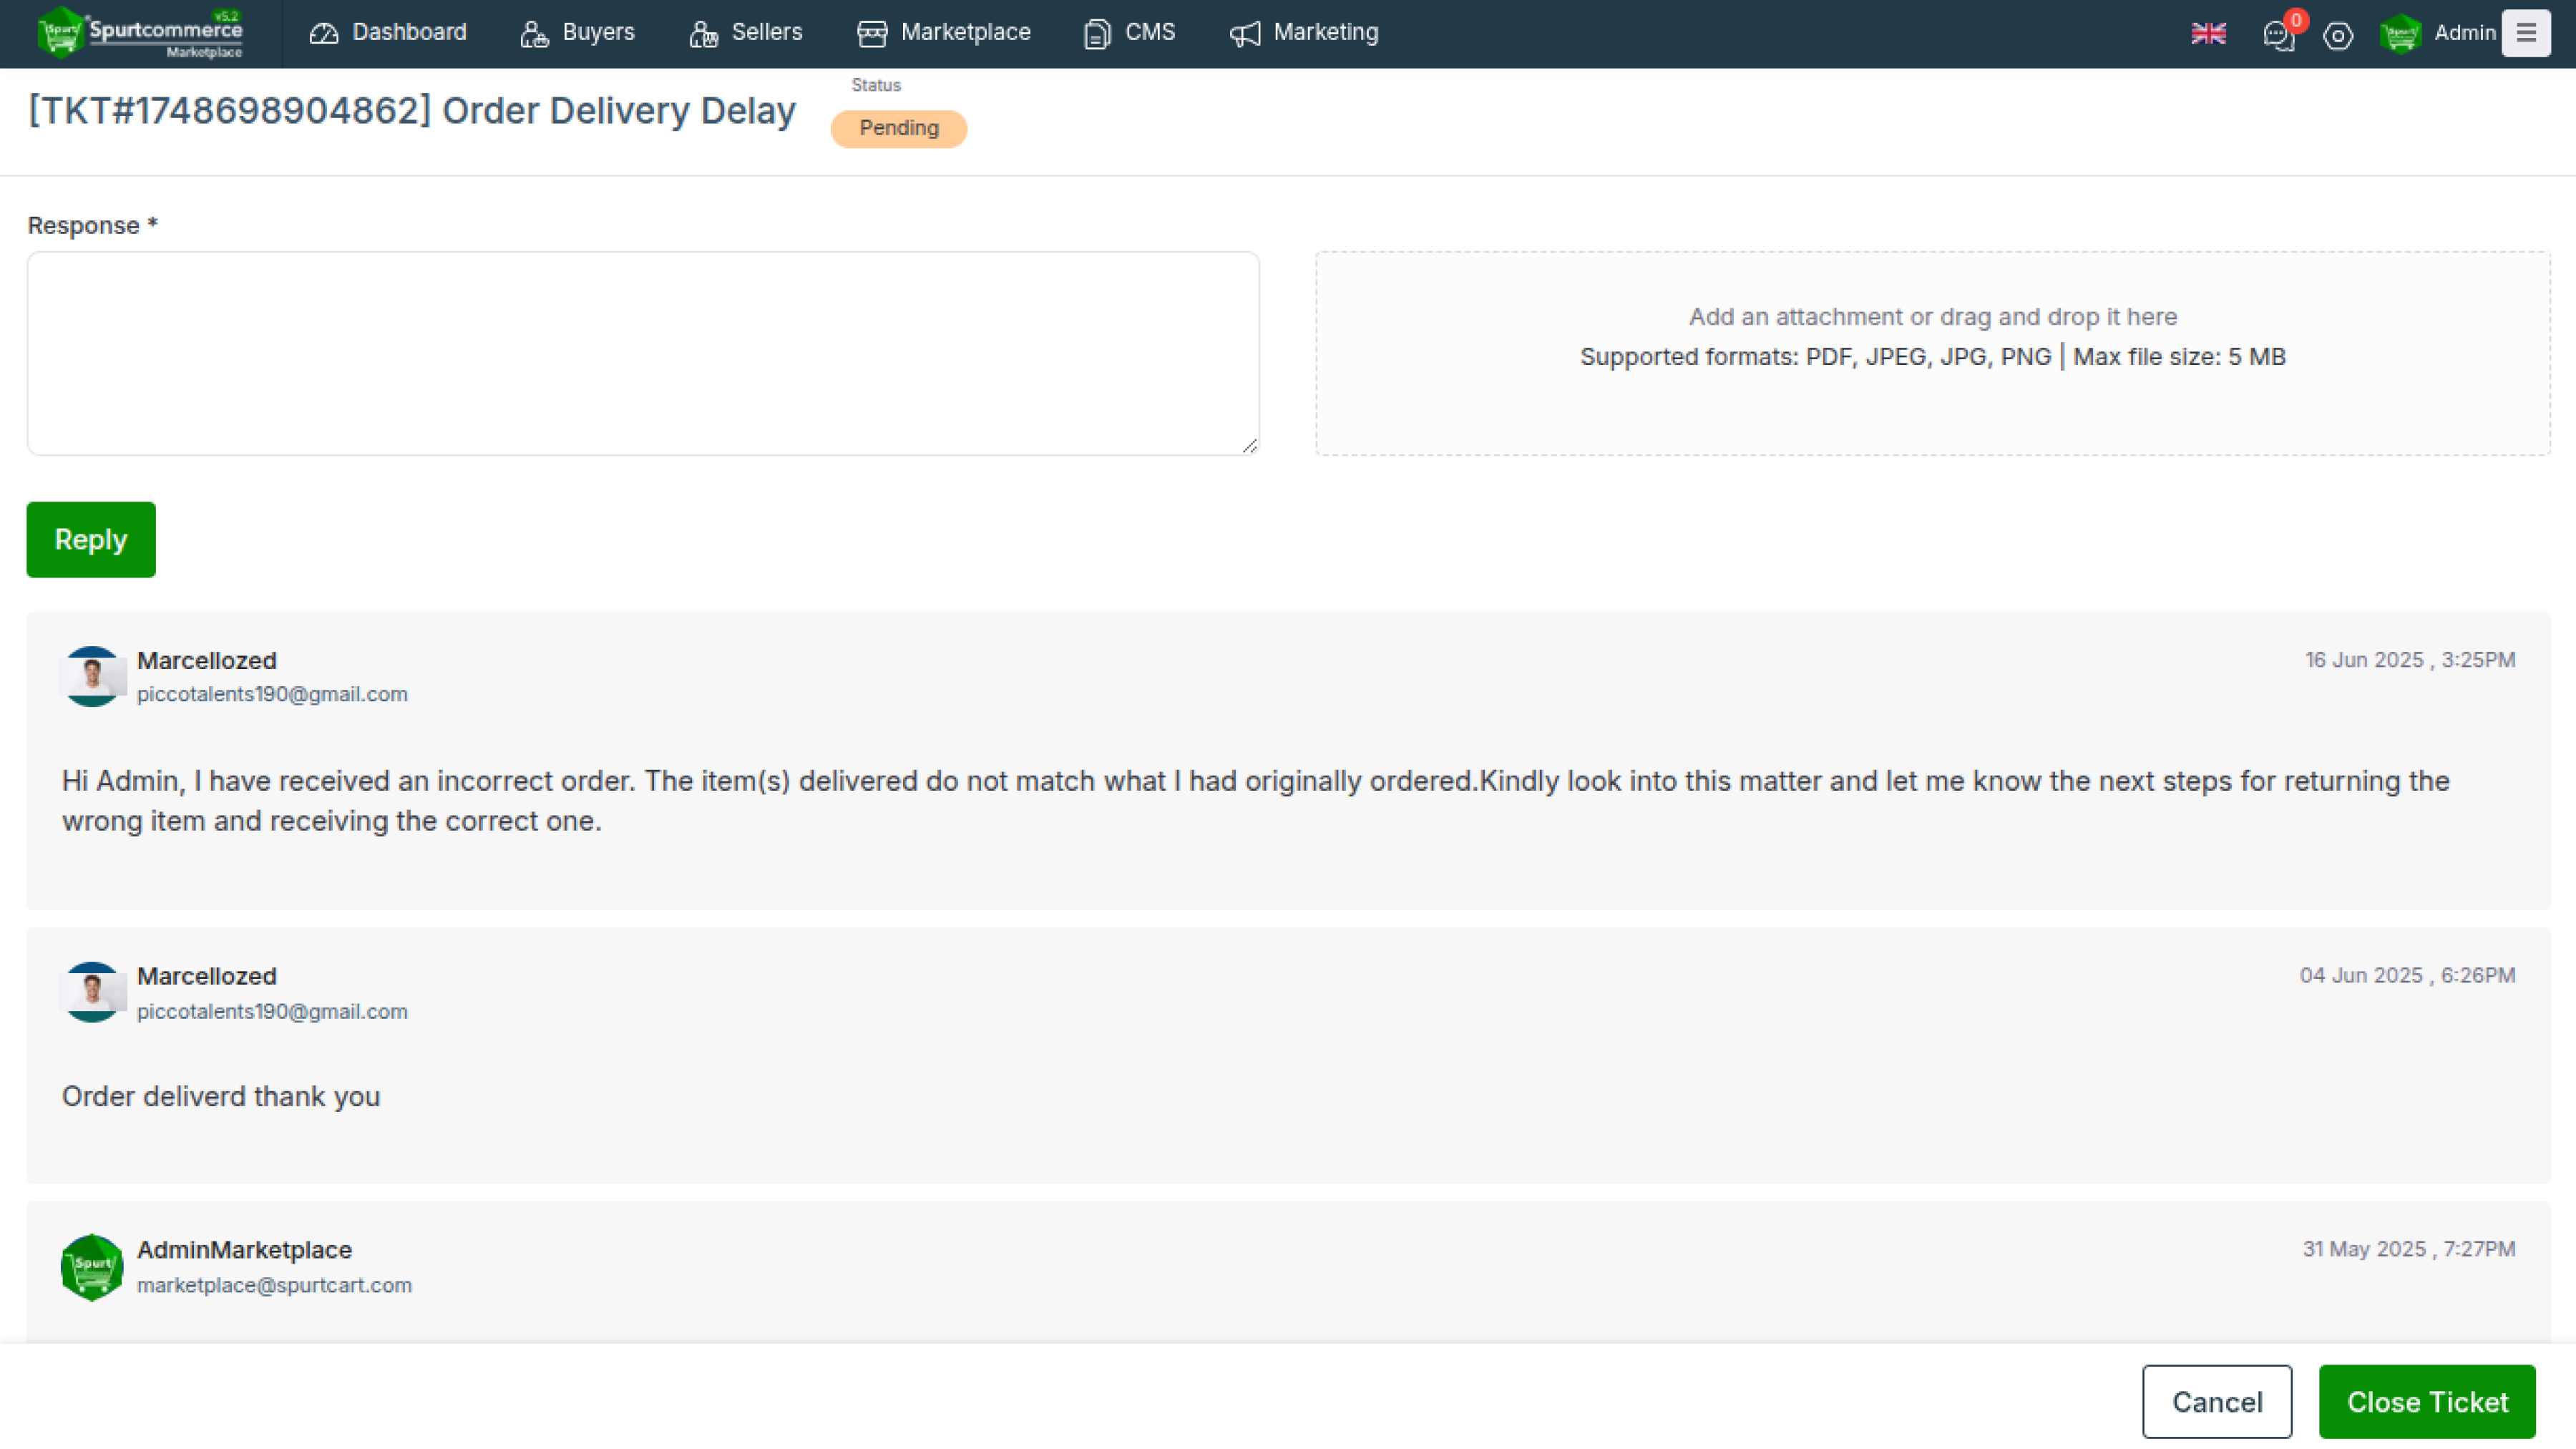Open the Admin account label
Viewport: 2576px width, 1449px height.
point(2464,33)
